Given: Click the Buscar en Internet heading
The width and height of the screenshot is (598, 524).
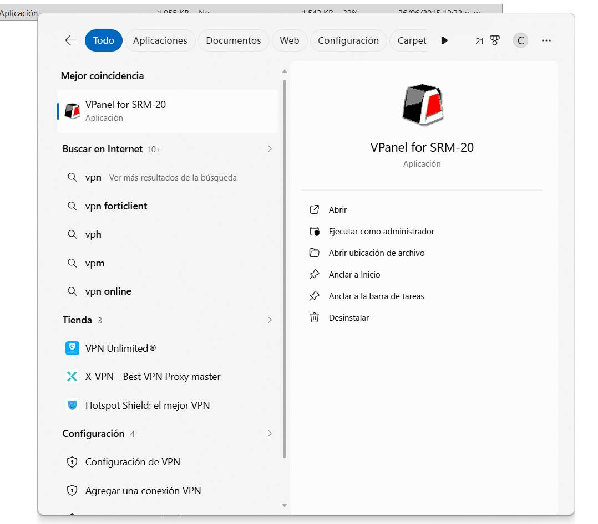Looking at the screenshot, I should coord(102,149).
